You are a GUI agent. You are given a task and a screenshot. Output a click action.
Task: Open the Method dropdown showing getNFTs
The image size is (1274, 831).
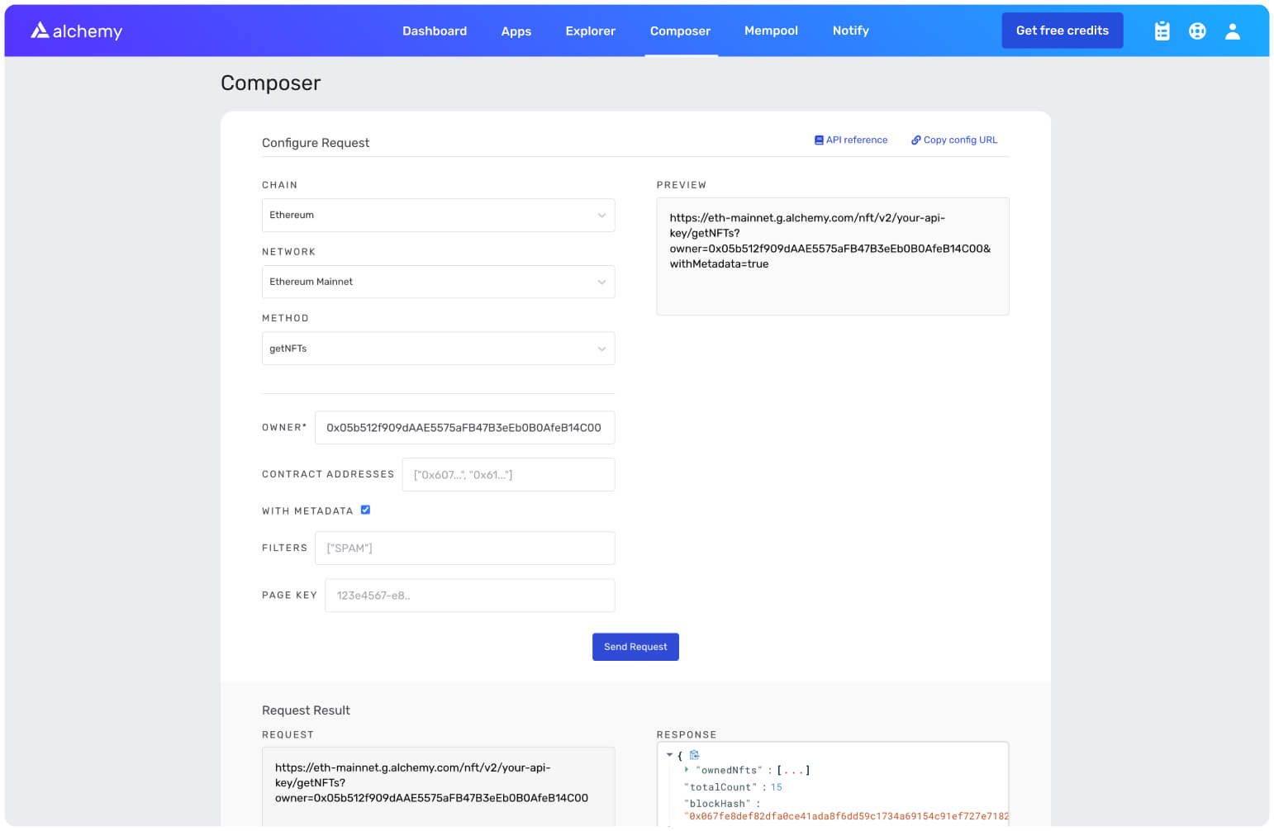[x=438, y=349]
